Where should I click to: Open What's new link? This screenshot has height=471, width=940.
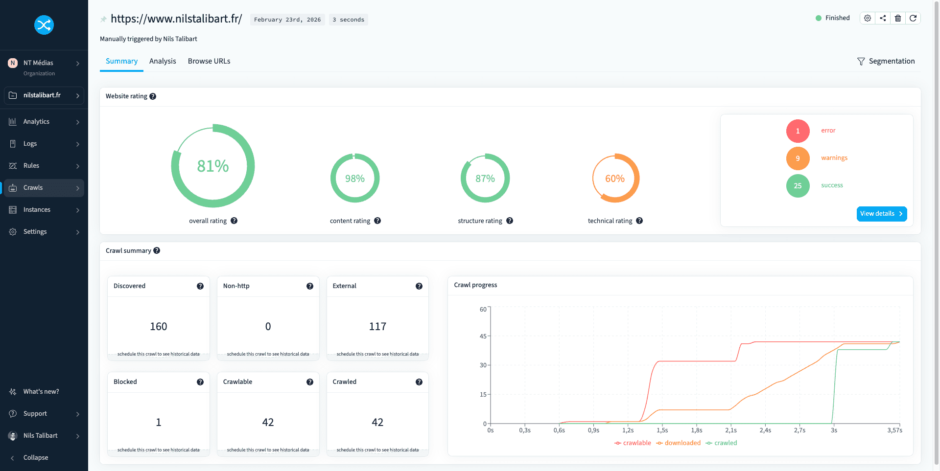[x=41, y=392]
